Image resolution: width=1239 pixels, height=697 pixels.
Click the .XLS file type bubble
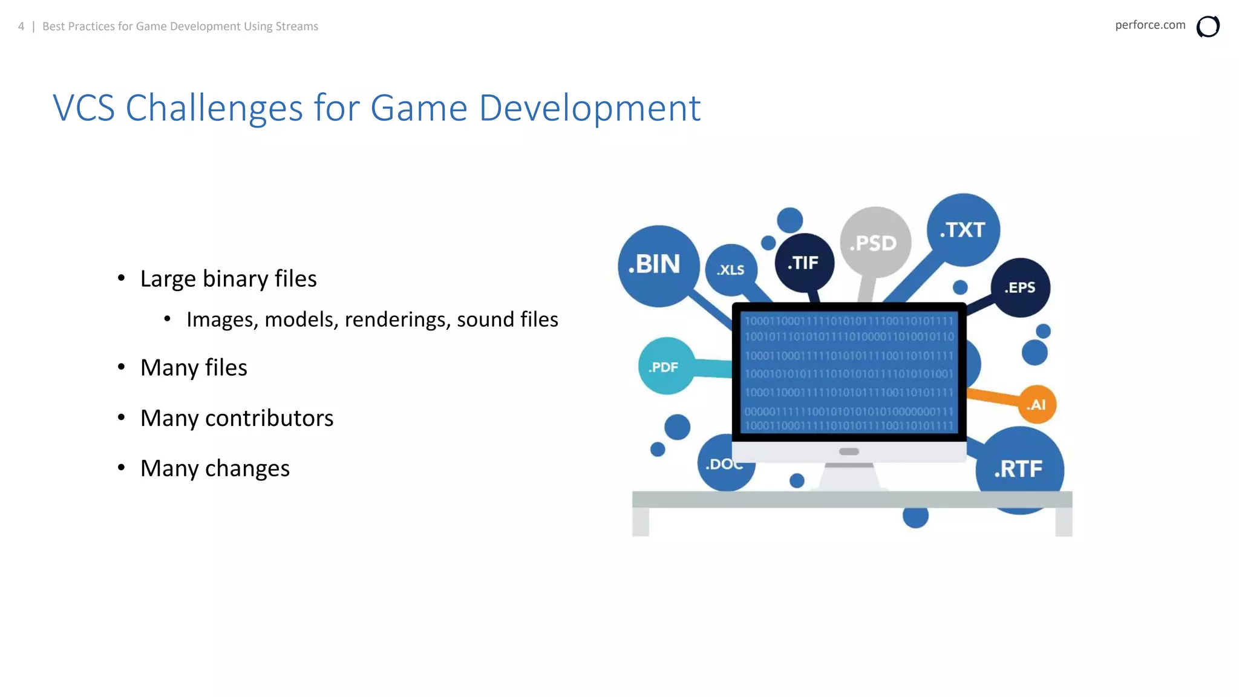[x=730, y=270]
